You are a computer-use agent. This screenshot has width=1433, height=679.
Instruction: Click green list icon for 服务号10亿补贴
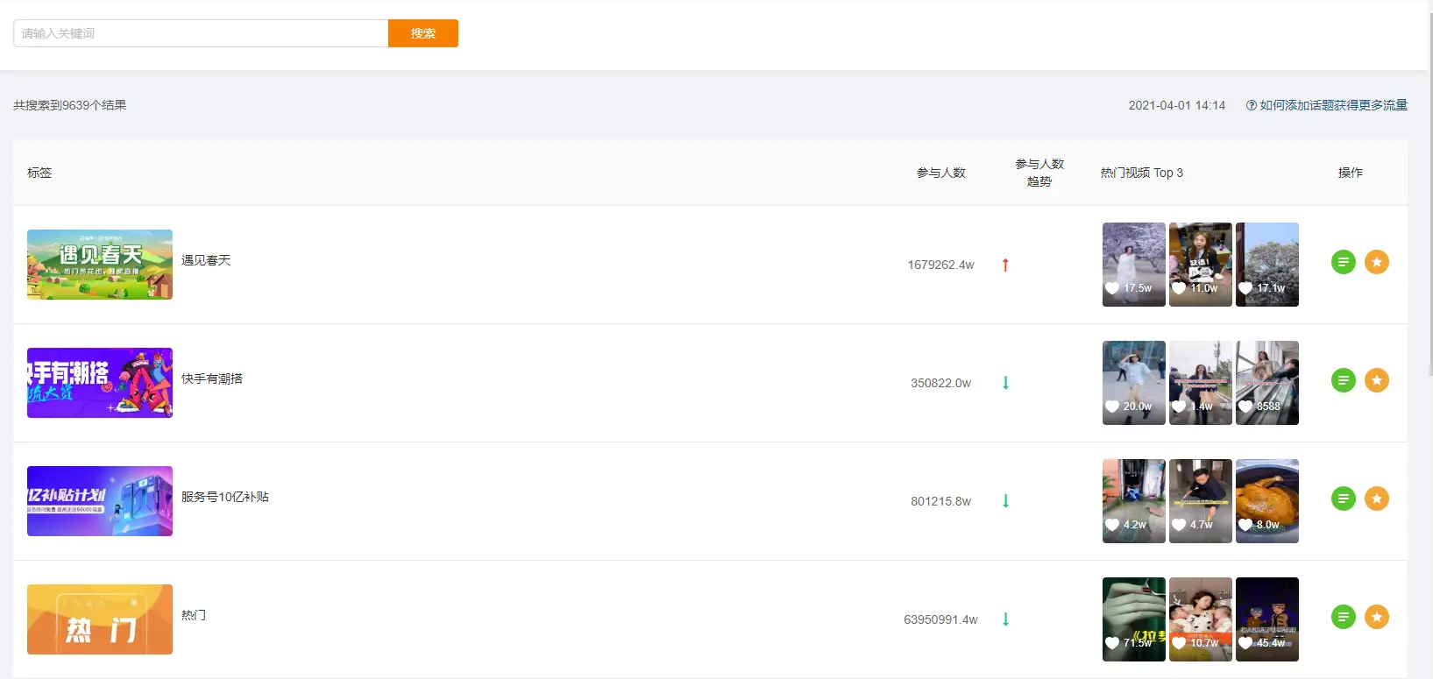coord(1343,499)
